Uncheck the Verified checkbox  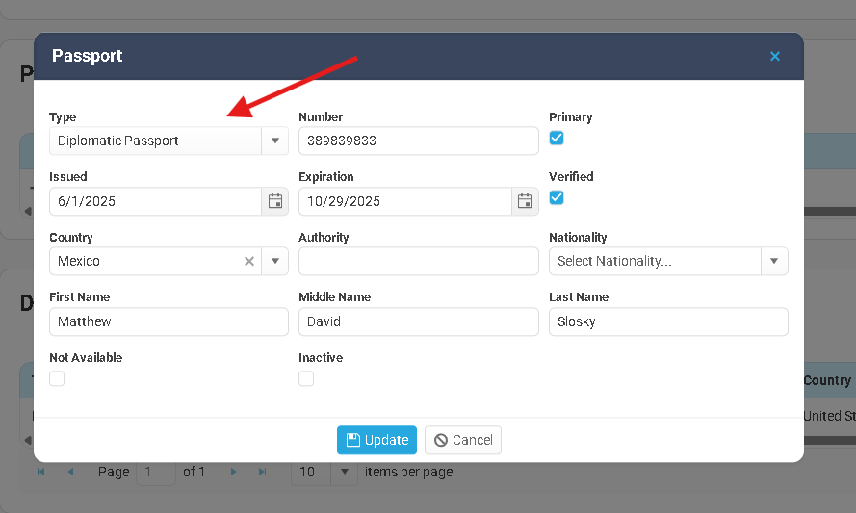click(557, 198)
